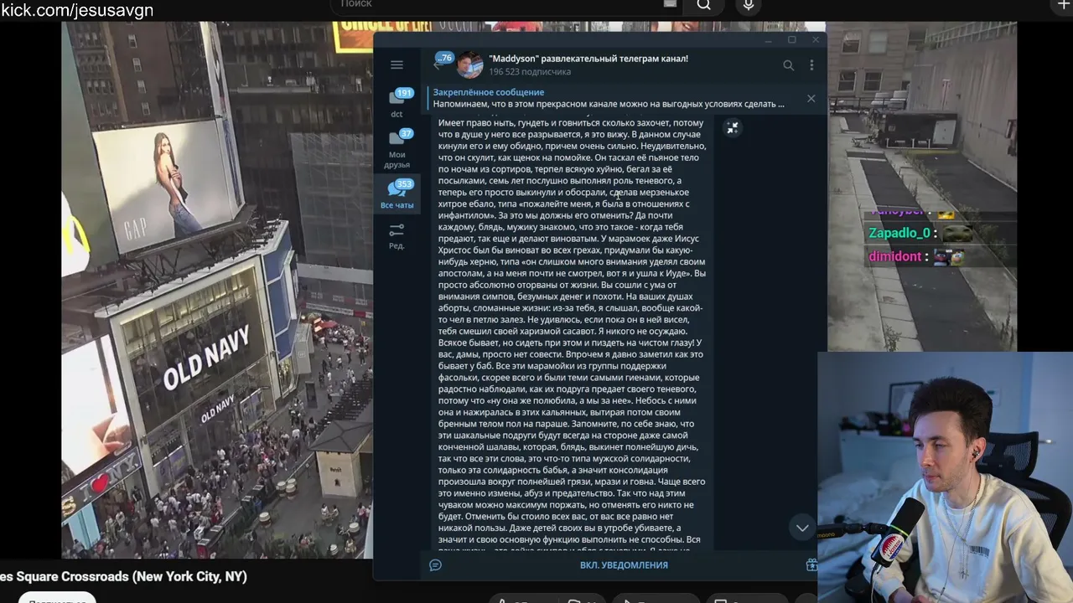Open the 'Ред.' folder edit option
This screenshot has height=603, width=1073.
tap(397, 235)
